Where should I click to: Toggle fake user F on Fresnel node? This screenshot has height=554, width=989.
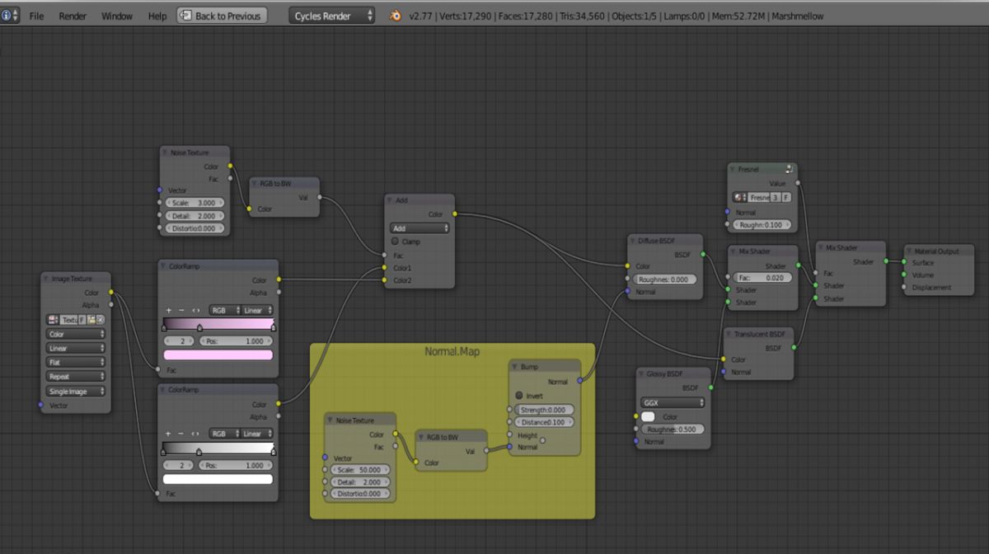[786, 198]
